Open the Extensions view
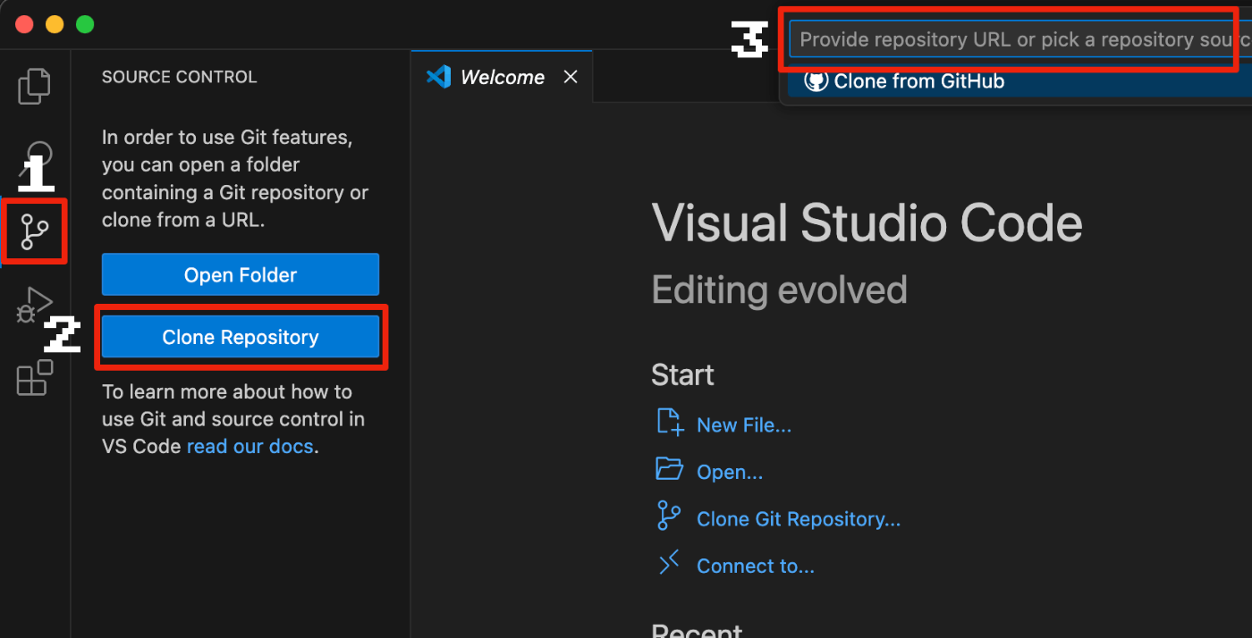The width and height of the screenshot is (1252, 638). 35,377
